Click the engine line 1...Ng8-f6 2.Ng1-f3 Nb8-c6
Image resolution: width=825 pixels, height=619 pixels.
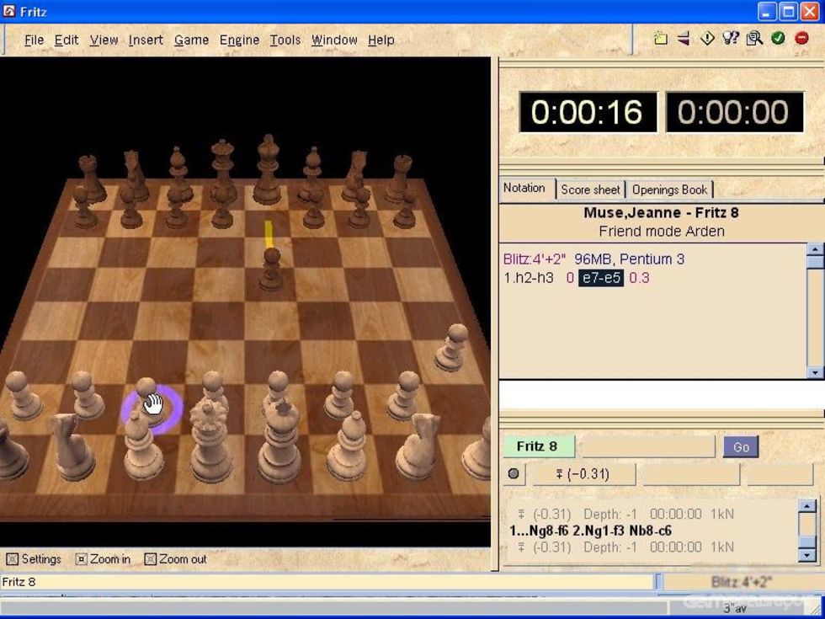[x=590, y=531]
